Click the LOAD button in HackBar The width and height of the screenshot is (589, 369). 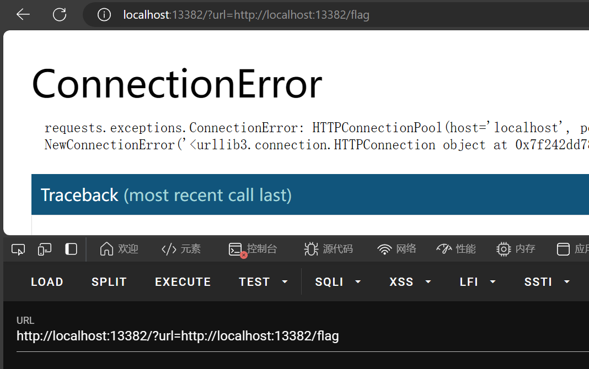(x=47, y=281)
